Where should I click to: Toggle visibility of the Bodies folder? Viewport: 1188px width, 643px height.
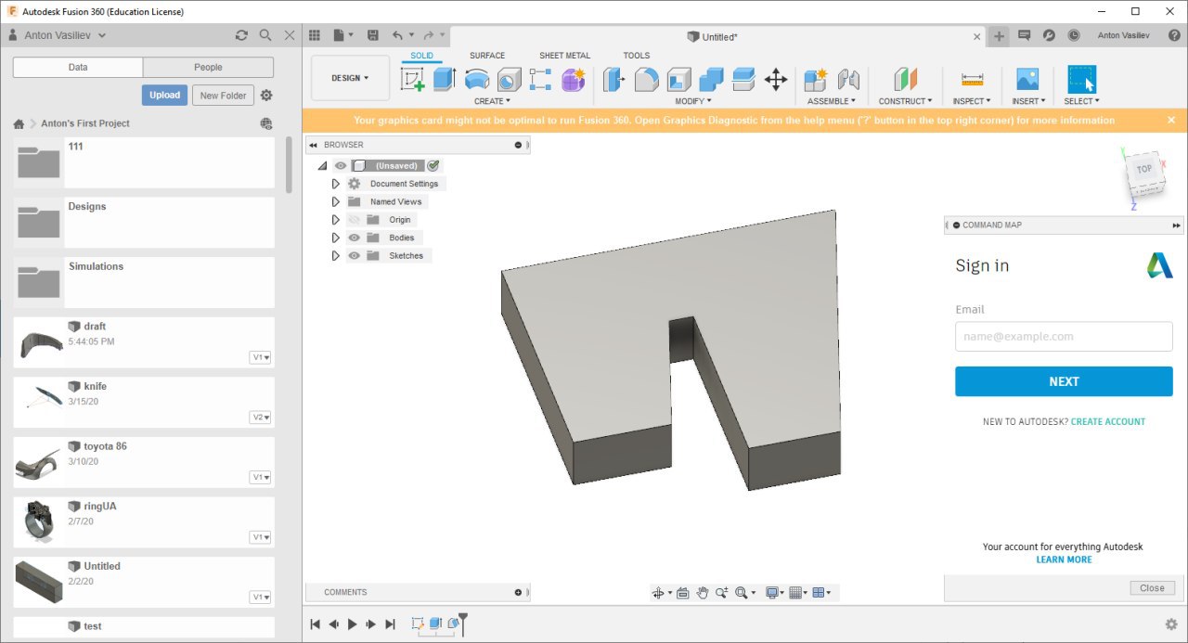pyautogui.click(x=354, y=238)
